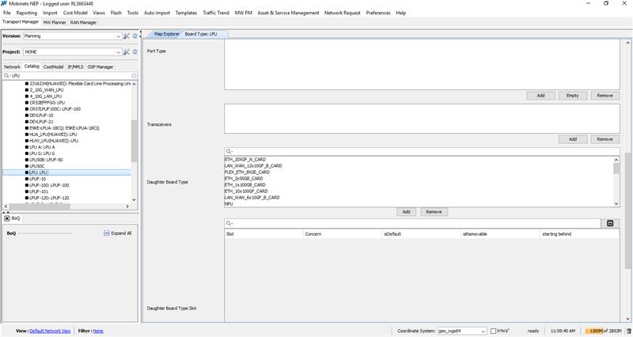The image size is (633, 337).
Task: Open the Coordinate System dropdown
Action: point(482,331)
